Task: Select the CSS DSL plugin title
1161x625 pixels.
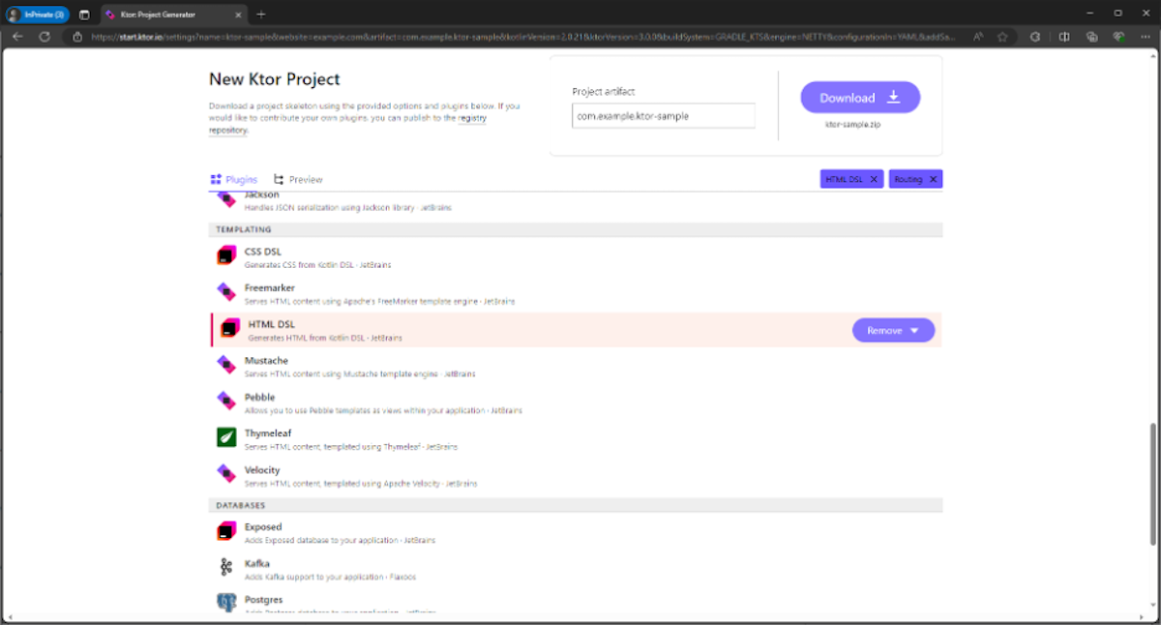Action: pyautogui.click(x=263, y=252)
